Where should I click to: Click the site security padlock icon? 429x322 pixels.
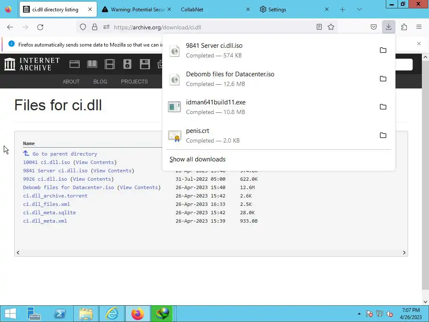click(95, 27)
